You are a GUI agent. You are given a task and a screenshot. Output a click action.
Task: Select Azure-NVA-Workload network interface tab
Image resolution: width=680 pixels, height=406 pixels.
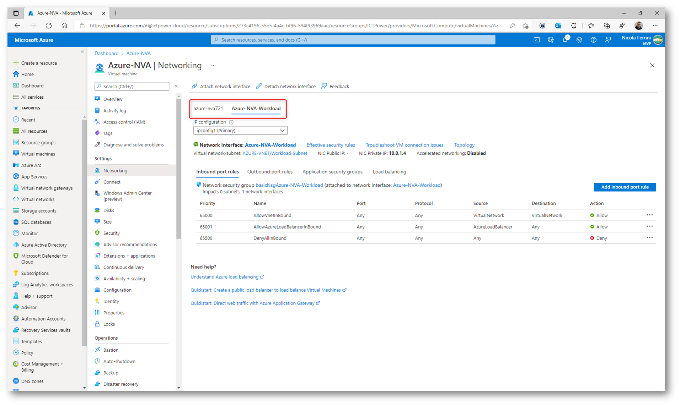click(256, 108)
